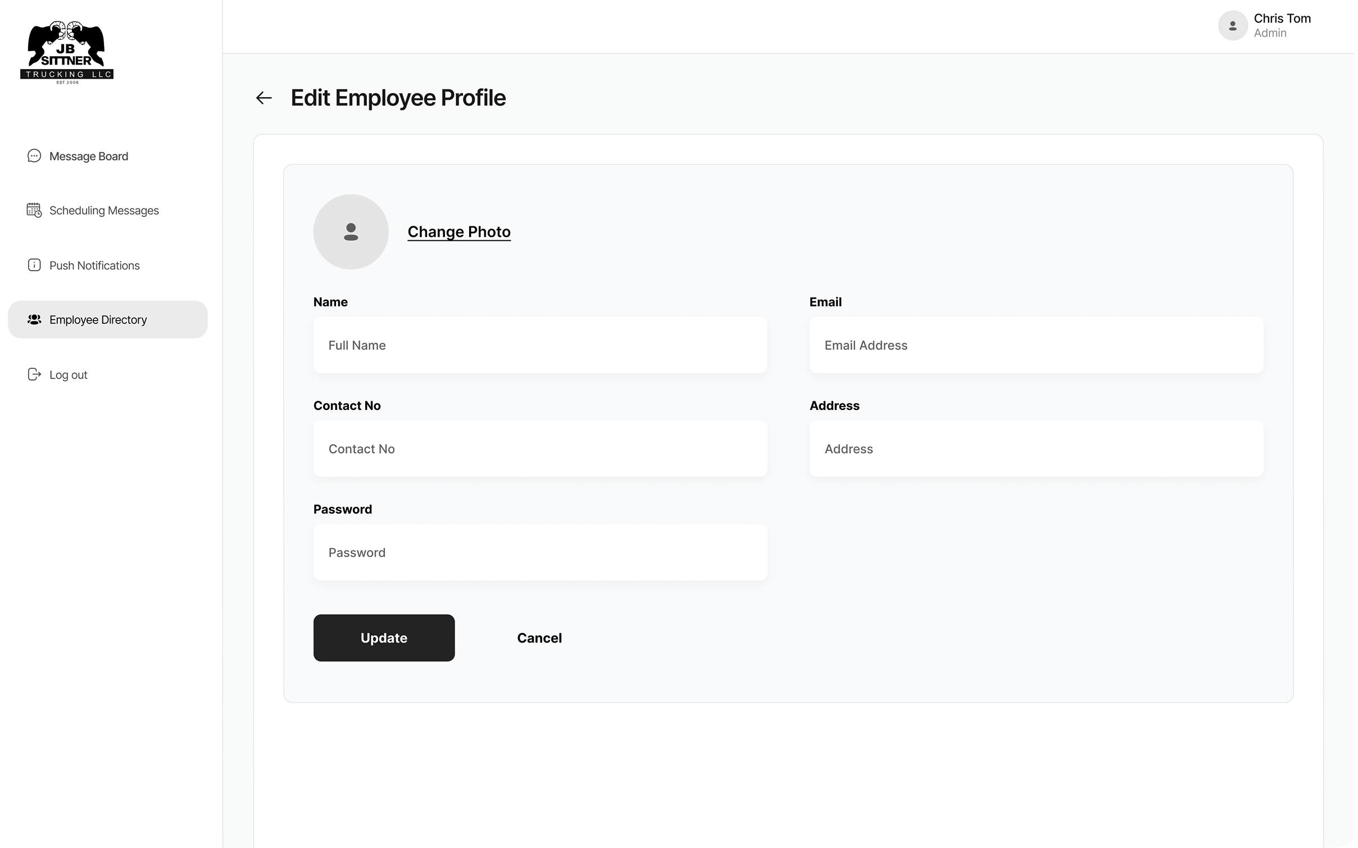Screen dimensions: 1358x848
Task: Click the Scheduling Messages calendar icon
Action: pyautogui.click(x=34, y=210)
